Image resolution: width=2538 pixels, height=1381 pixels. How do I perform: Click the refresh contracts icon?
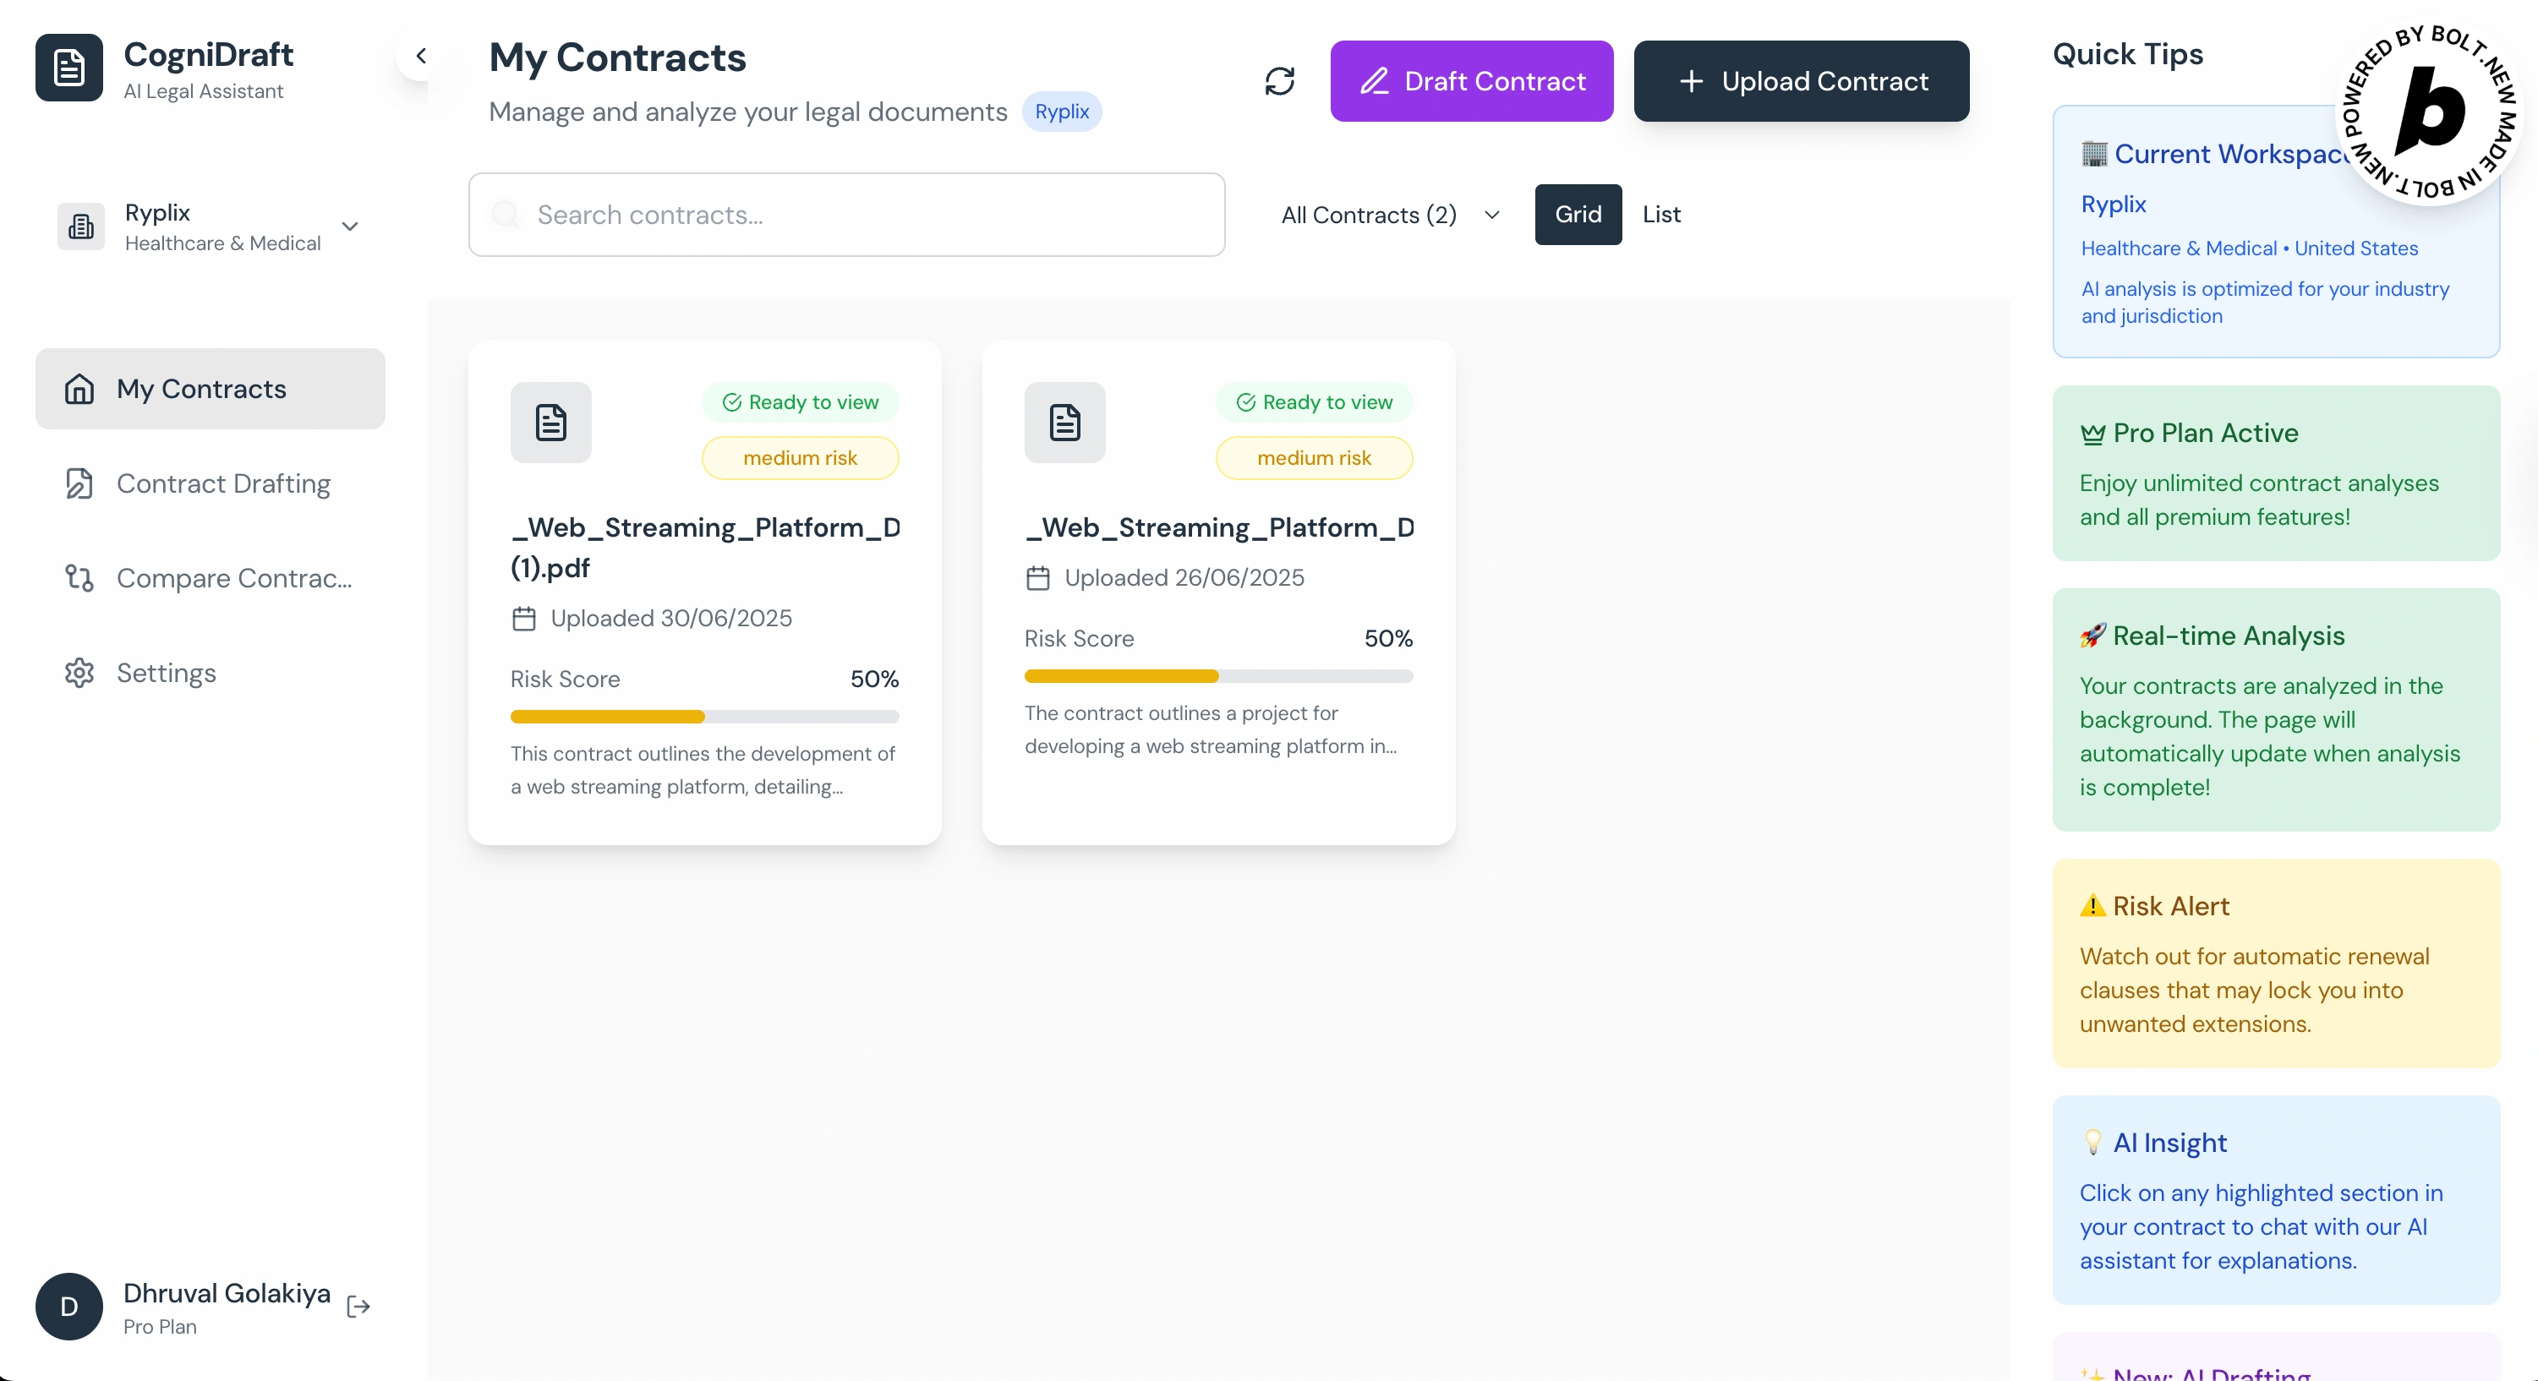[1279, 81]
